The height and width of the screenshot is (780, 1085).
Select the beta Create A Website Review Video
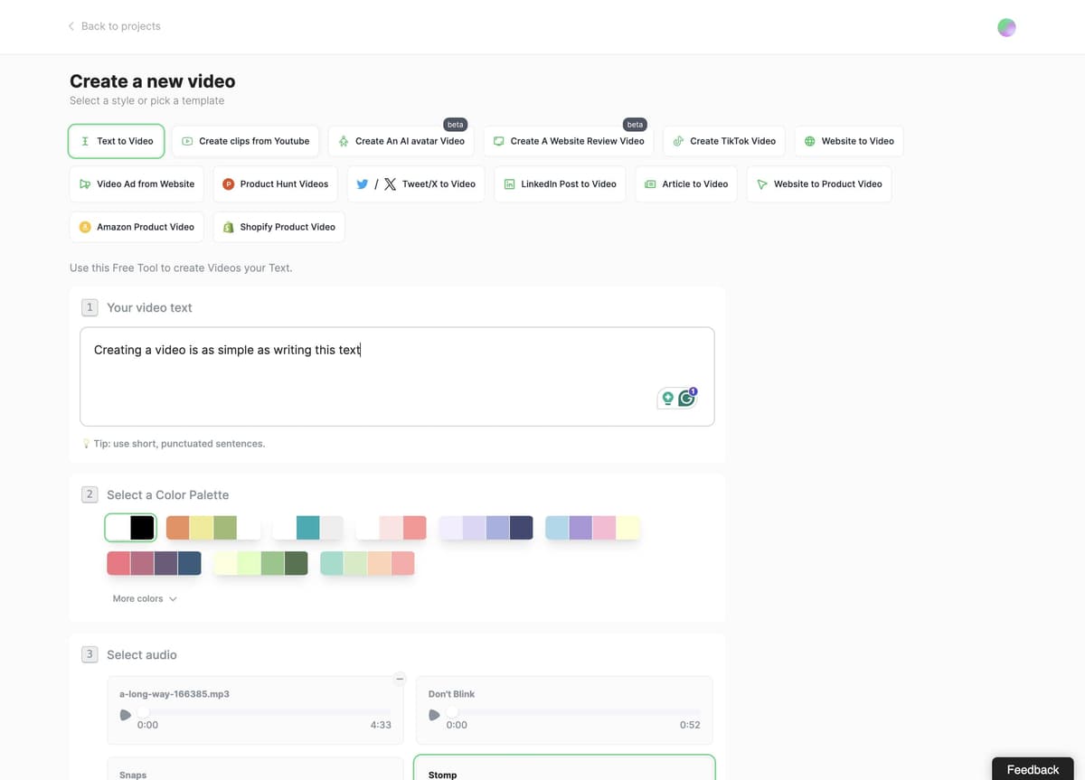[x=568, y=141]
